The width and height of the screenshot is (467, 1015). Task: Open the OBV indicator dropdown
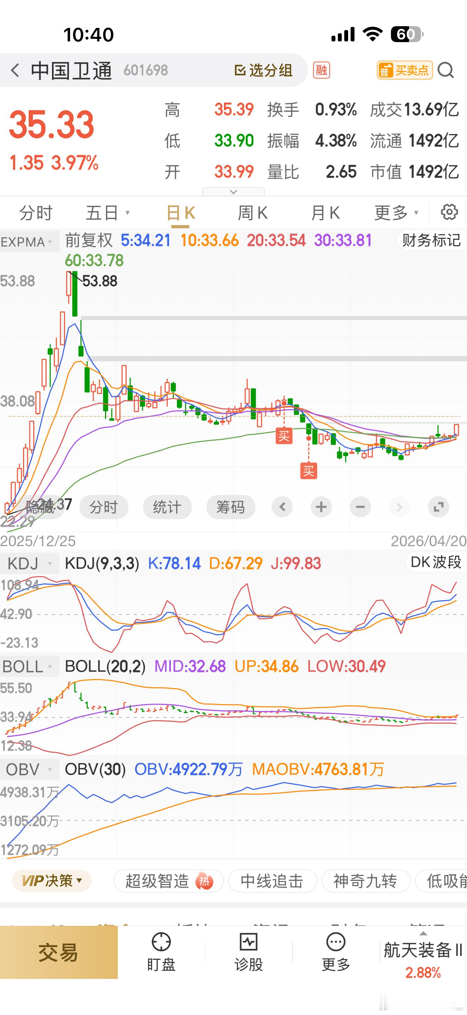point(29,769)
